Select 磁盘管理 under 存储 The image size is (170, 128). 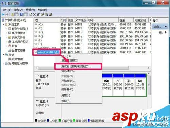coord(17,59)
